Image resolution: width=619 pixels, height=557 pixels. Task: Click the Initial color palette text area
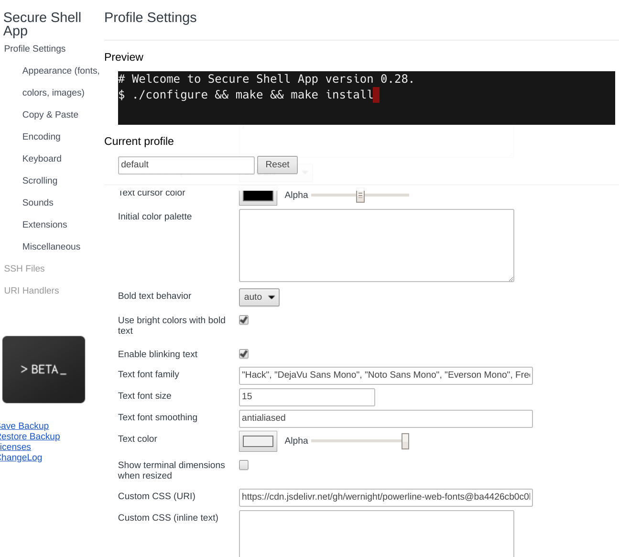tap(377, 245)
